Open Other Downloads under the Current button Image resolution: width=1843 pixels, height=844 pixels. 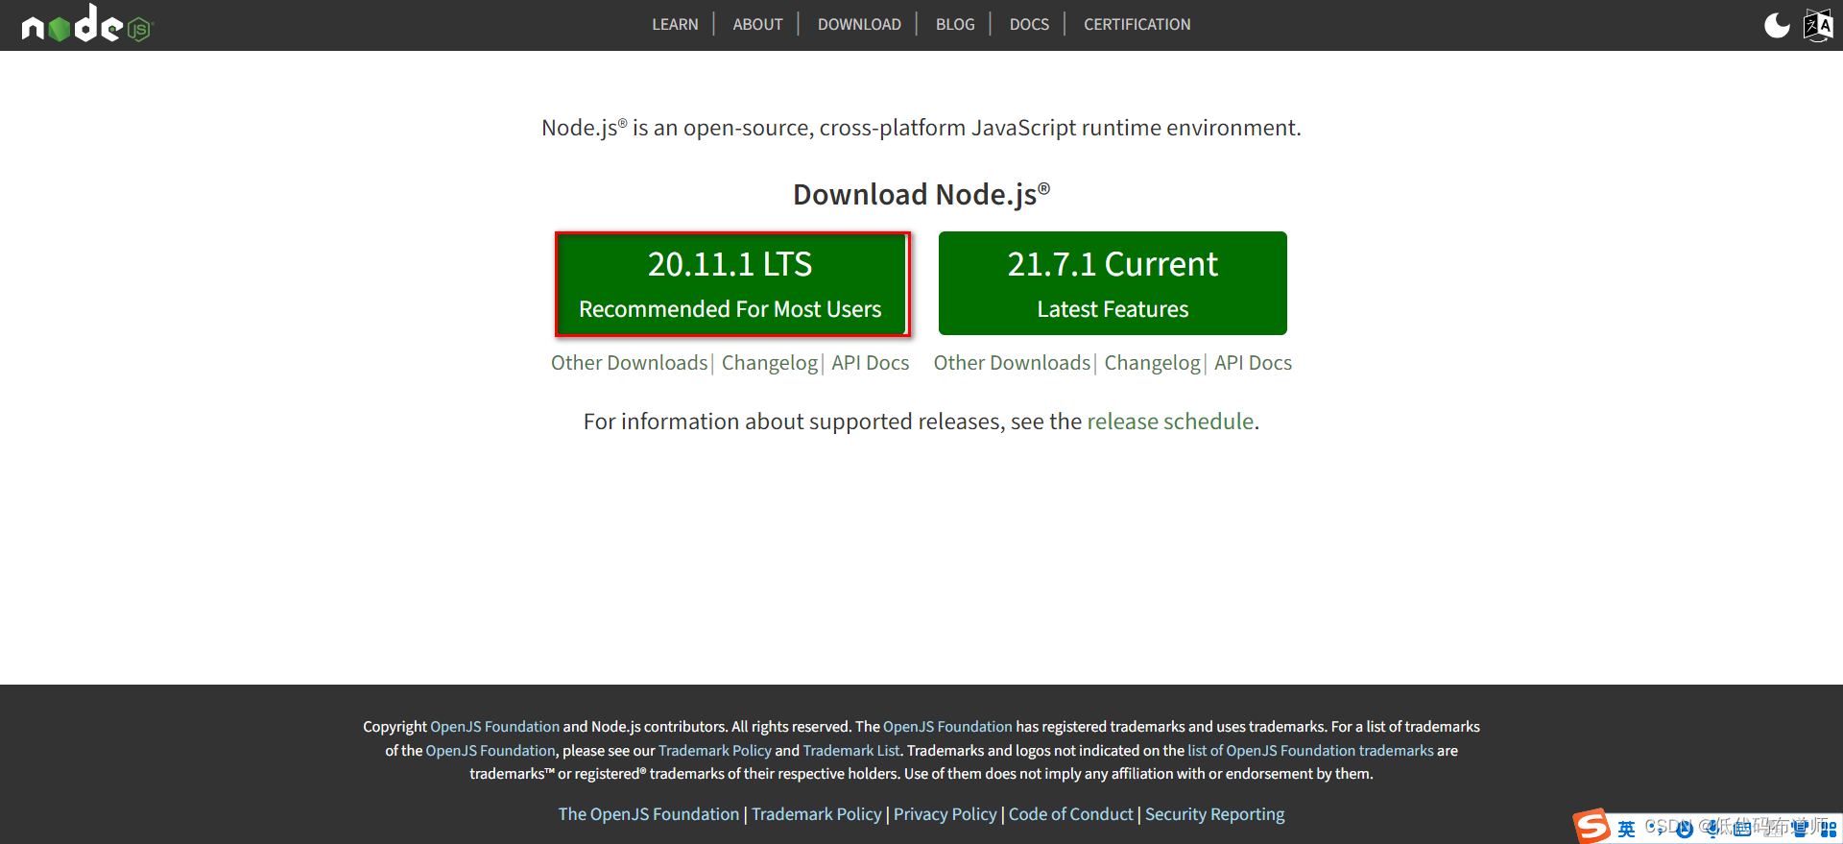1012,363
